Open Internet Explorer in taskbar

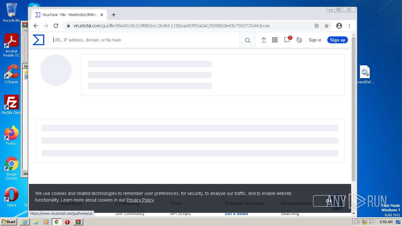point(25,222)
